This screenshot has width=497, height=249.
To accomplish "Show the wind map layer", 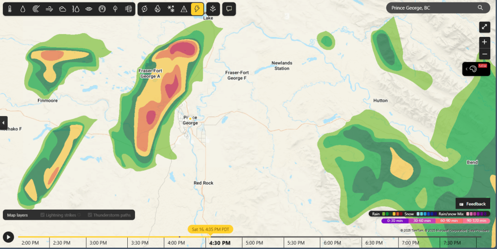I will pos(49,9).
